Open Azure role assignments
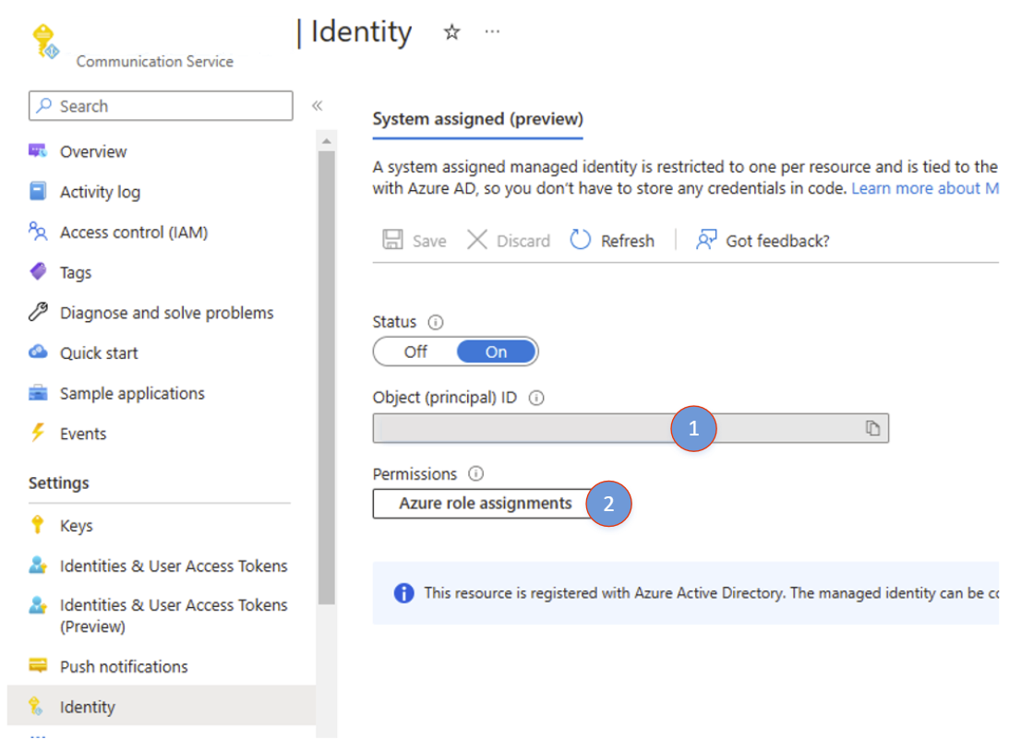Viewport: 1009px width, 751px height. (486, 504)
